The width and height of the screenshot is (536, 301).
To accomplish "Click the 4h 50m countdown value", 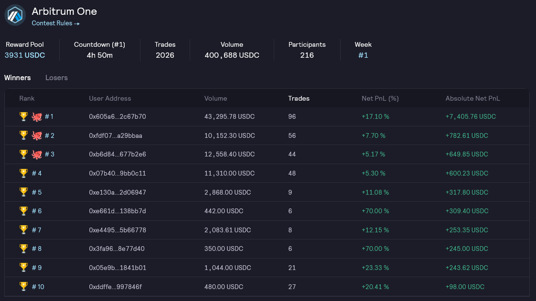I will [99, 55].
